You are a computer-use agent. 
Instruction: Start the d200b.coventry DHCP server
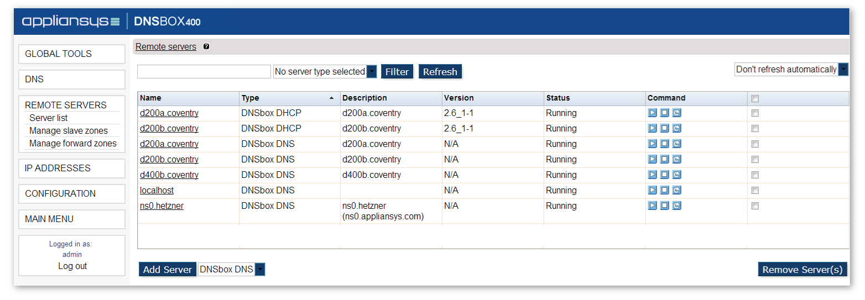pos(653,128)
